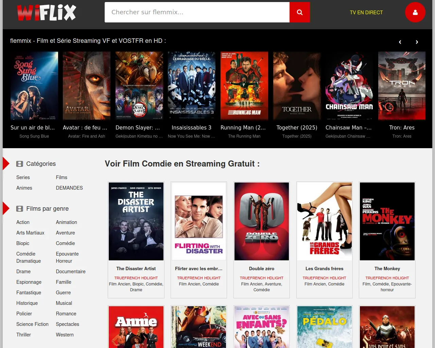Open Avec ou sans enfants poster
This screenshot has width=435, height=348.
(262, 327)
